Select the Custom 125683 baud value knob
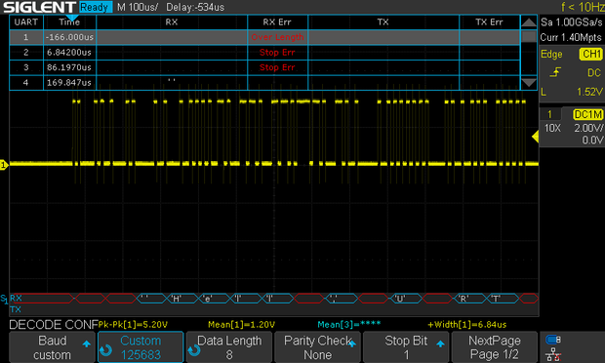Image resolution: width=605 pixels, height=363 pixels. click(x=141, y=347)
